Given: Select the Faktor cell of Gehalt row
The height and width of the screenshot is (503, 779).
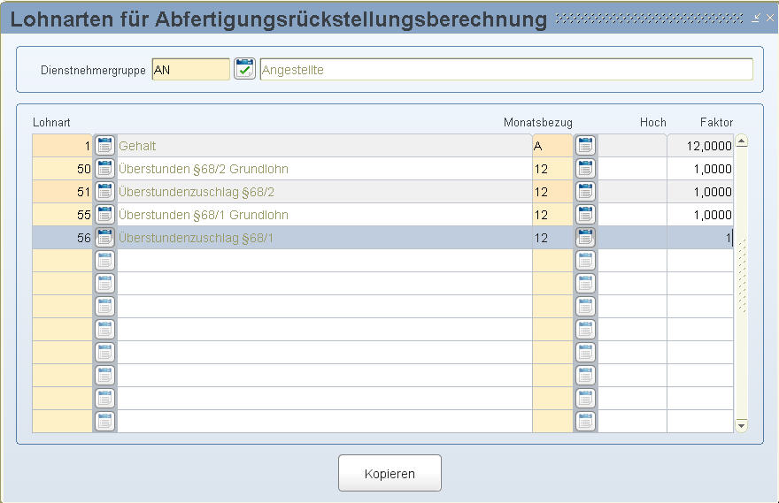Looking at the screenshot, I should pyautogui.click(x=700, y=146).
